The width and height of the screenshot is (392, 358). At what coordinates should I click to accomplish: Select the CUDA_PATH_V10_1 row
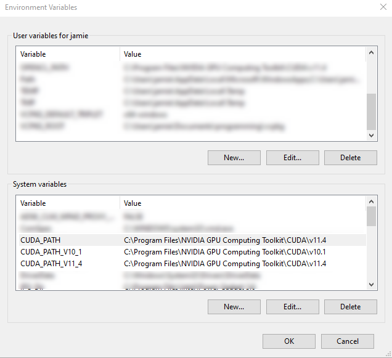click(51, 251)
